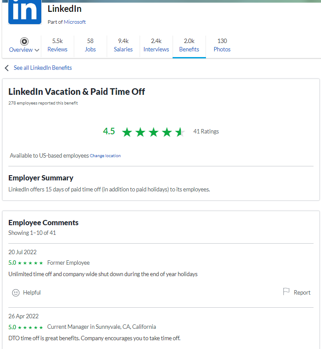Expand the Overview dropdown chevron
The image size is (321, 349).
coord(37,50)
